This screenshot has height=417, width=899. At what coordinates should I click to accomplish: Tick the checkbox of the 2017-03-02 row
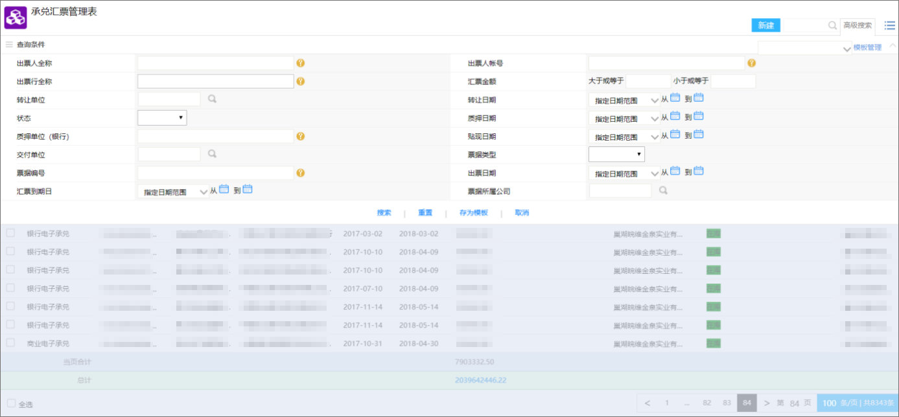[10, 233]
